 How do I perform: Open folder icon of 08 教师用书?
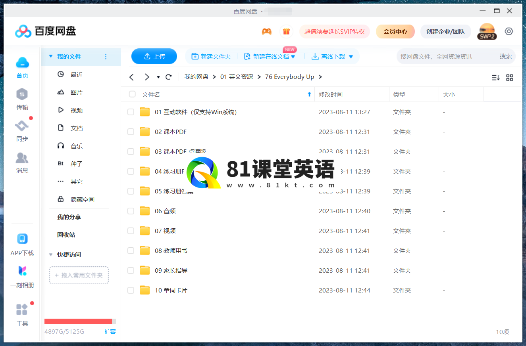145,250
